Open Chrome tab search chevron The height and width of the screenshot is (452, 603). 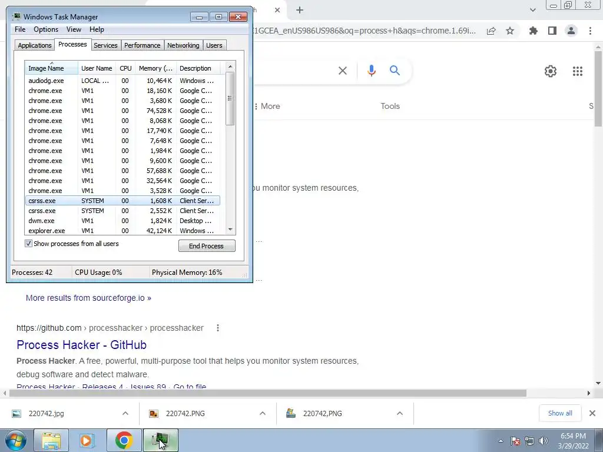point(532,10)
